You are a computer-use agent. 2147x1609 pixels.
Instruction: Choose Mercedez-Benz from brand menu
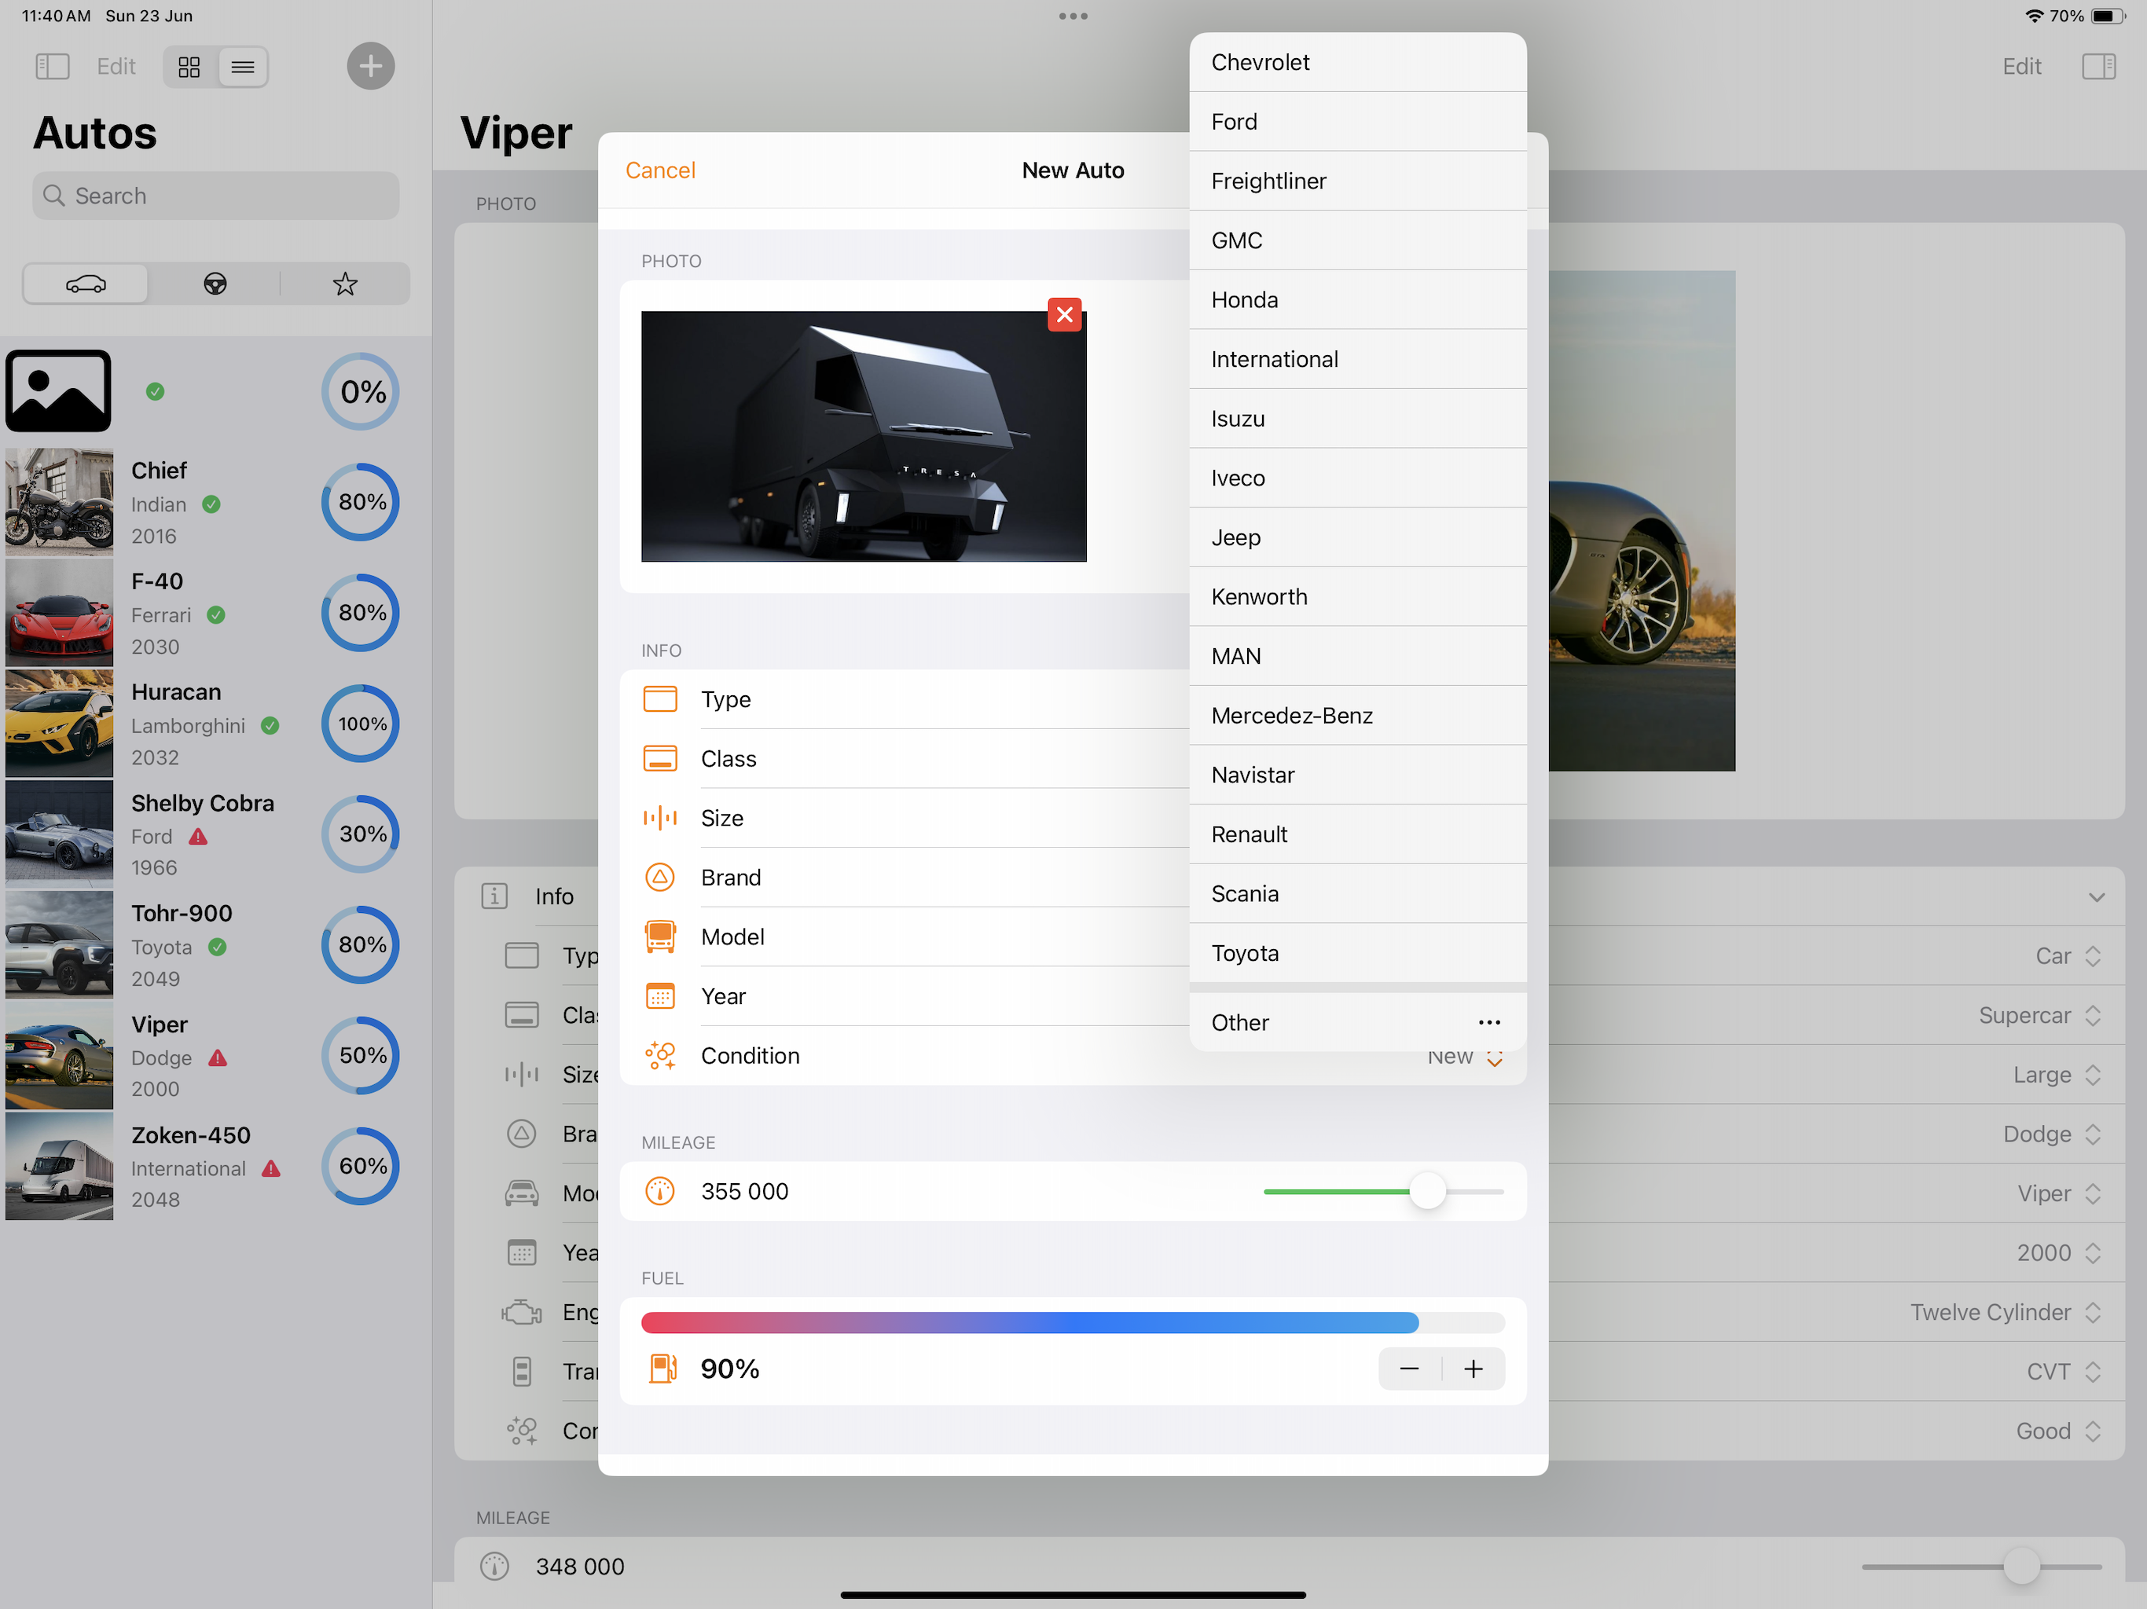(x=1358, y=715)
